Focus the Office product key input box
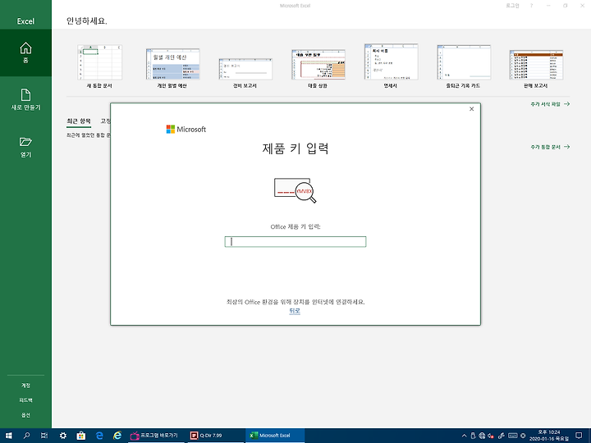 pyautogui.click(x=295, y=241)
